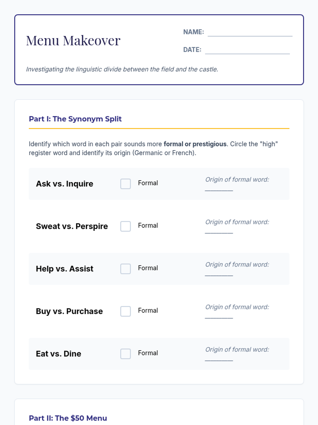Click the italic subtitle about field and castle
The width and height of the screenshot is (318, 425).
click(122, 69)
